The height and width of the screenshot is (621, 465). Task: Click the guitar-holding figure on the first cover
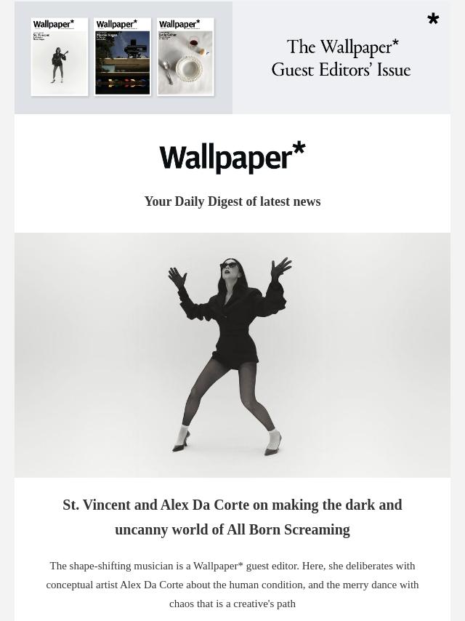point(59,65)
